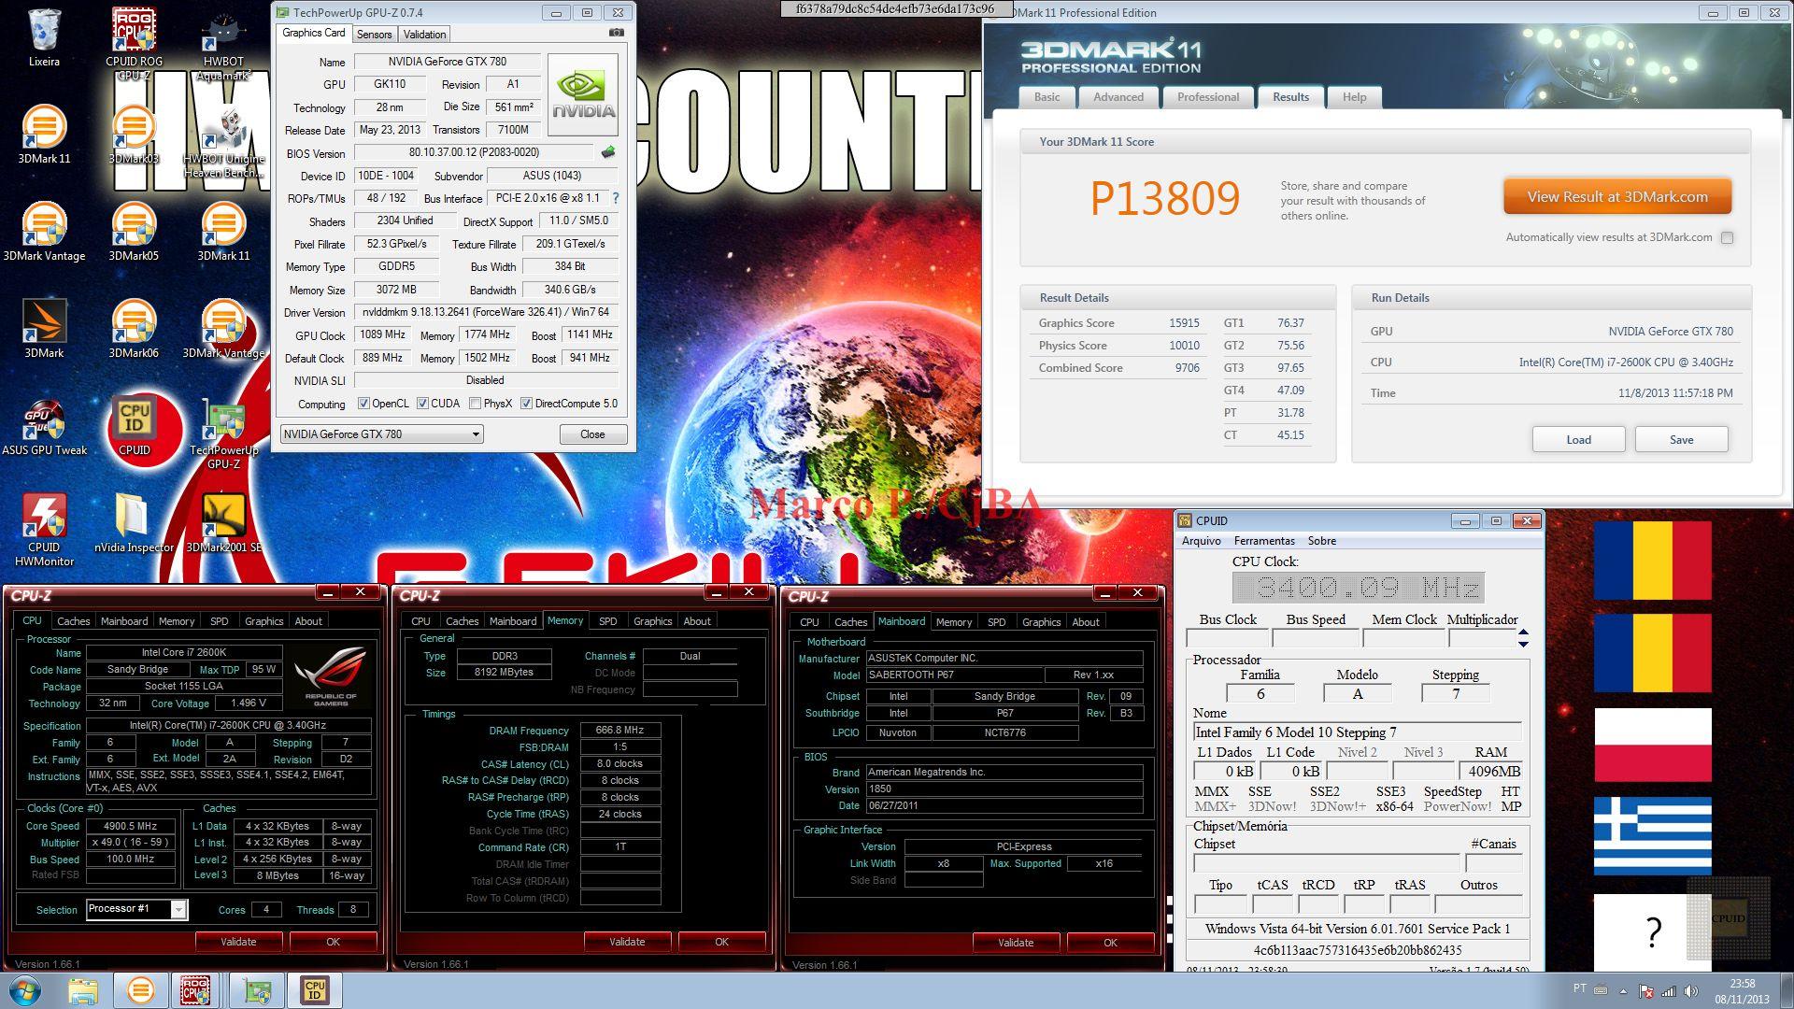Screen dimensions: 1794x1009
Task: Open the Help tab in 3DMark 11
Action: (x=1354, y=97)
